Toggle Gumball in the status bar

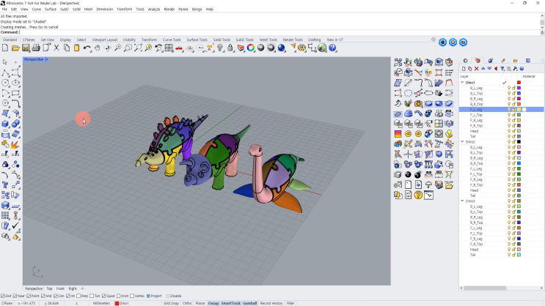[249, 303]
